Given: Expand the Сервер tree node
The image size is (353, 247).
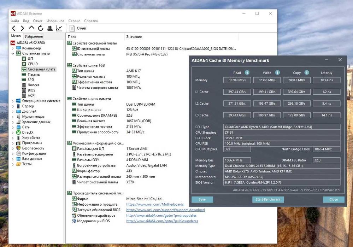Looking at the screenshot, I should tap(13, 106).
